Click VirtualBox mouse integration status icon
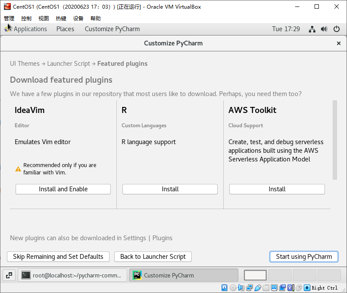347x293 pixels. 299,287
